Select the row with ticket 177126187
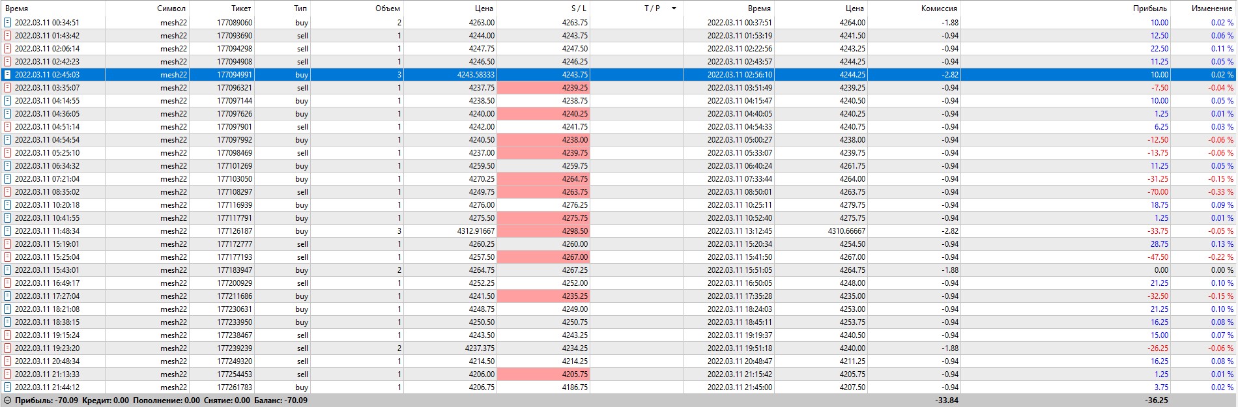Viewport: 1238px width, 407px height. (x=235, y=231)
